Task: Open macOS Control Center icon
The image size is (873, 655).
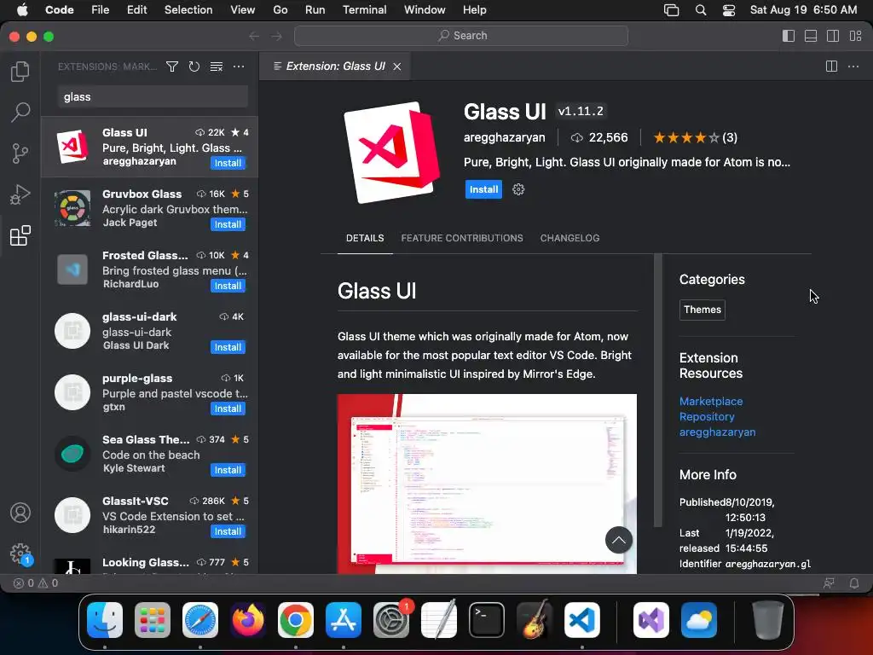Action: [729, 10]
